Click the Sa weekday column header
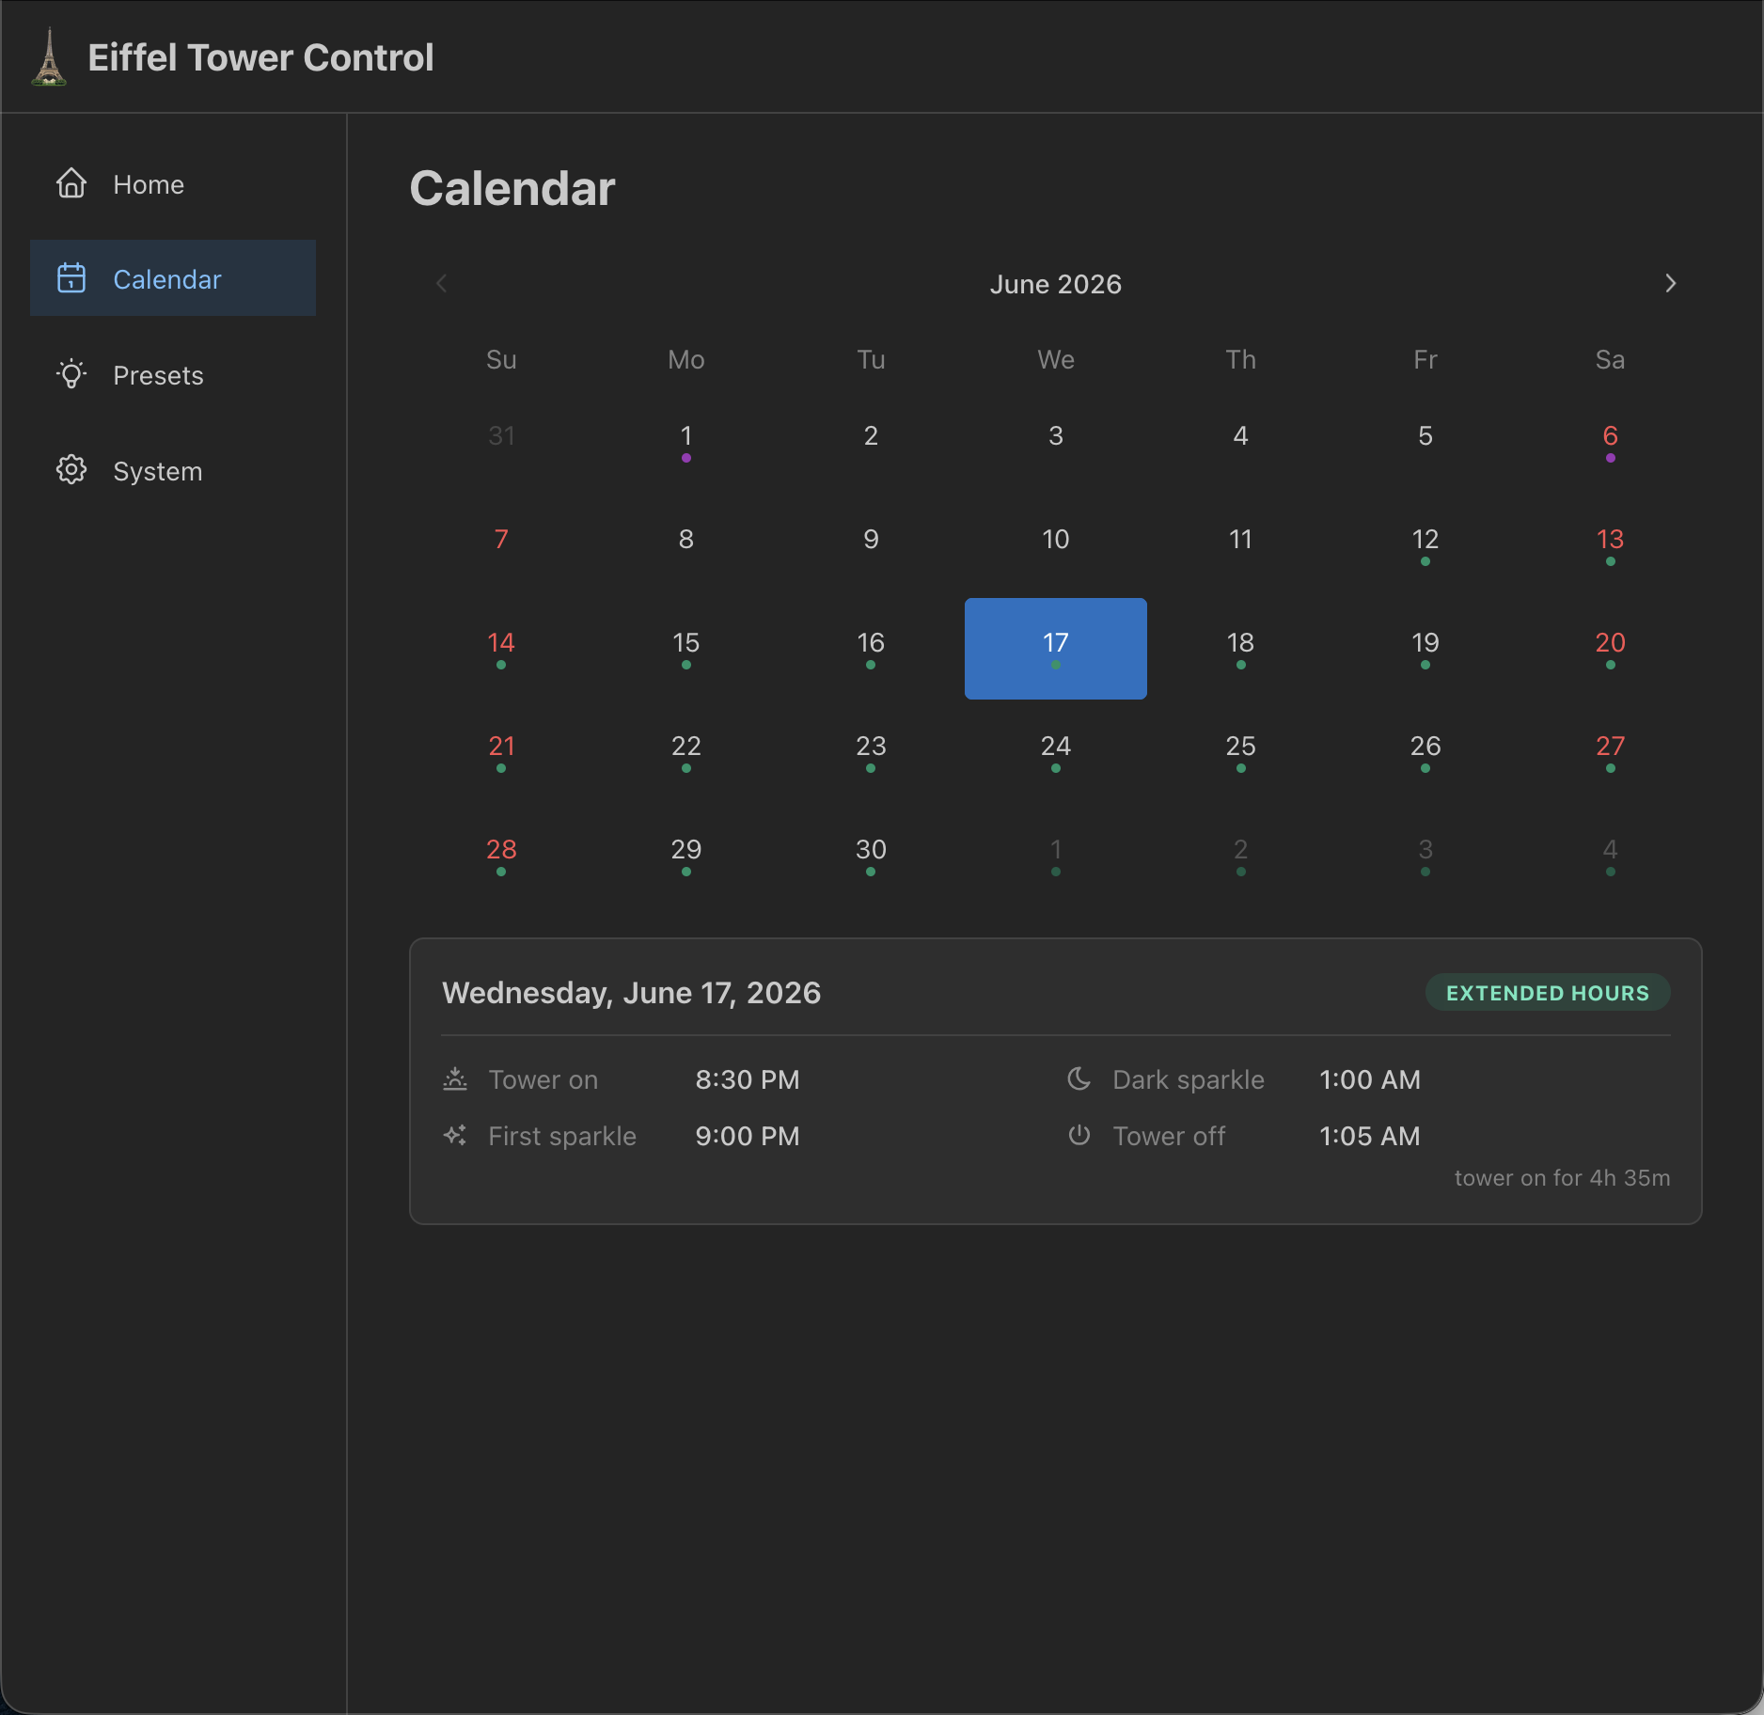Viewport: 1764px width, 1715px height. (1611, 359)
